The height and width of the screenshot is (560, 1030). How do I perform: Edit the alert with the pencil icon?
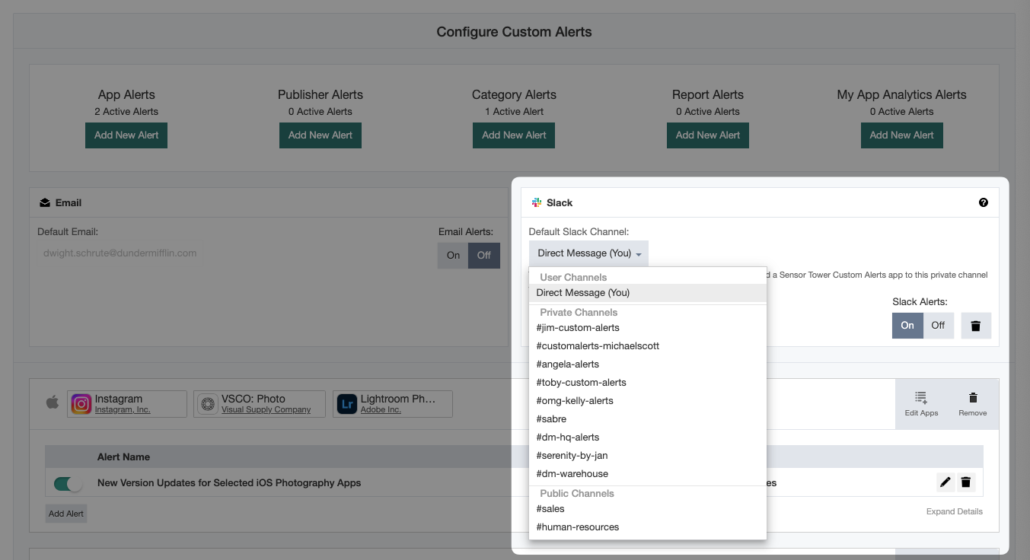tap(945, 482)
